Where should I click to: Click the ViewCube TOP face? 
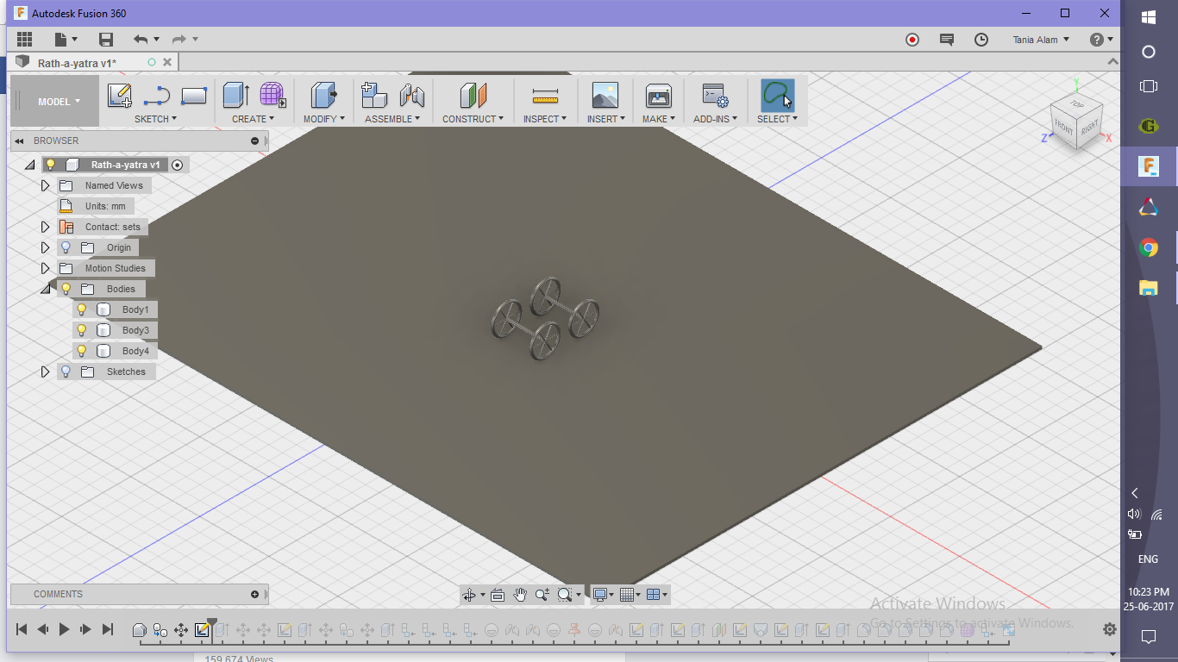pyautogui.click(x=1077, y=103)
